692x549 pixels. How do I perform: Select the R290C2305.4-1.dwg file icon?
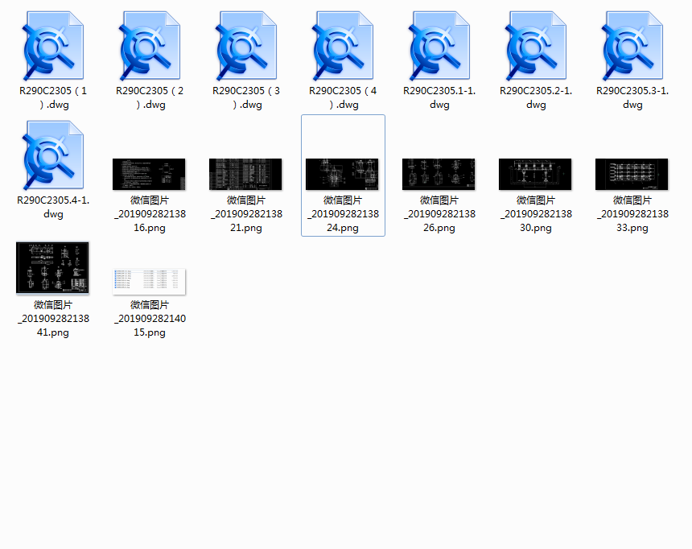pos(53,155)
